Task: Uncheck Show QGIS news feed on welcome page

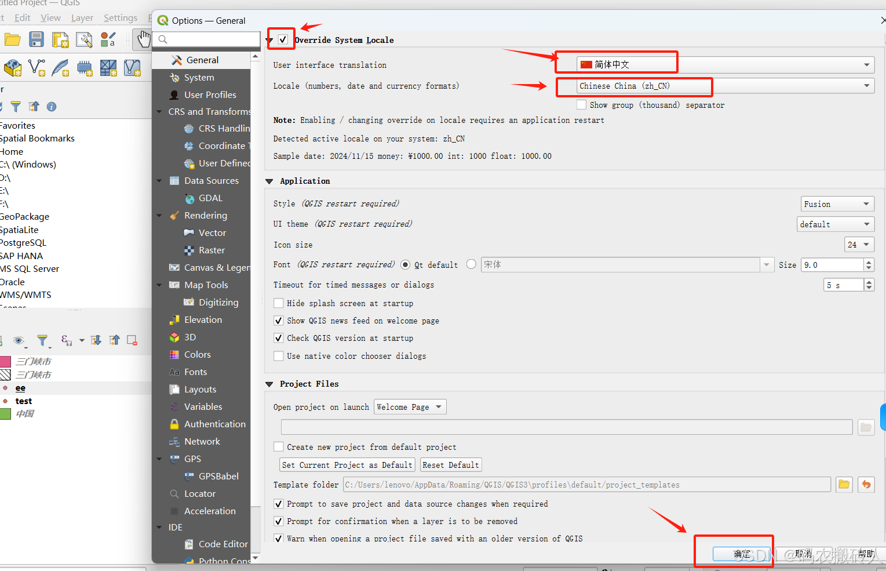Action: (279, 321)
